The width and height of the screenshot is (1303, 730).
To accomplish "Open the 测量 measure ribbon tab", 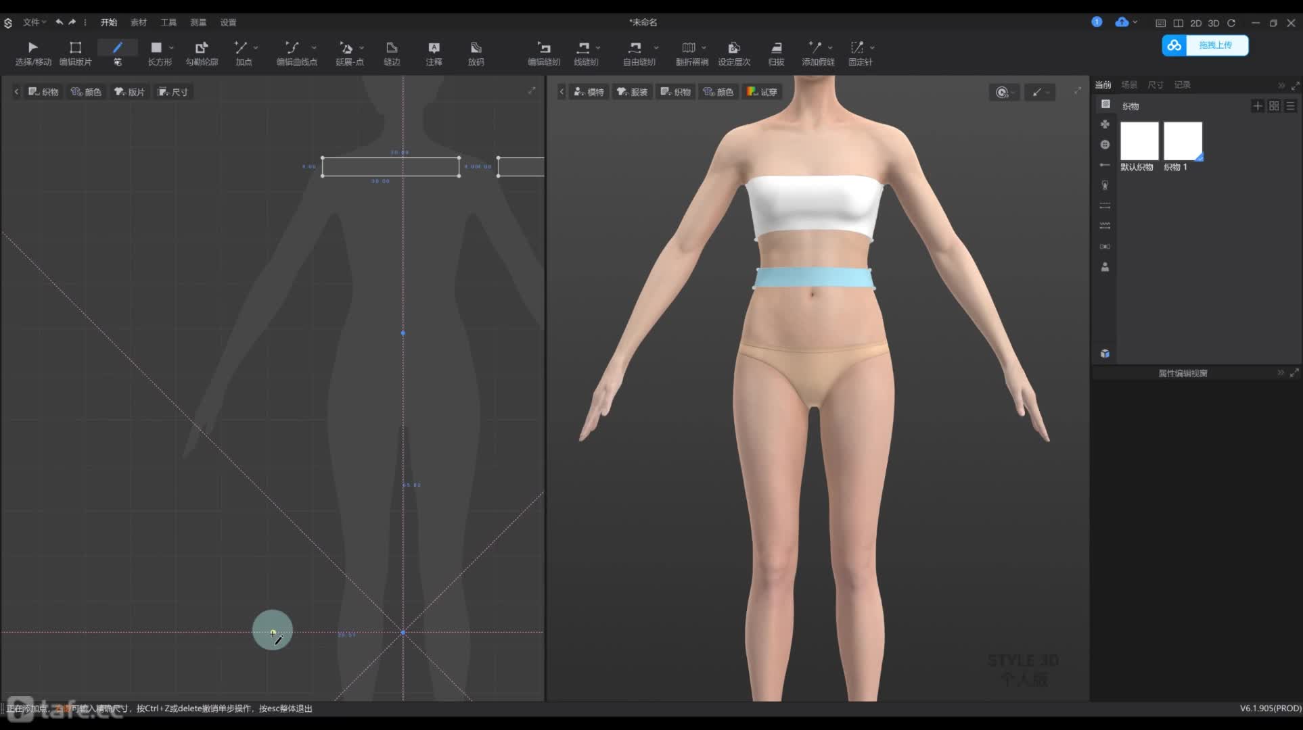I will (198, 22).
